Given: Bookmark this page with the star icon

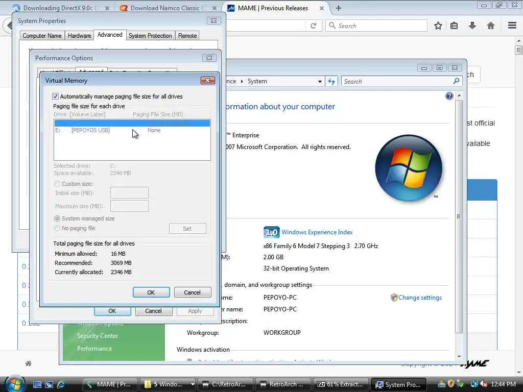Looking at the screenshot, I should [x=438, y=26].
